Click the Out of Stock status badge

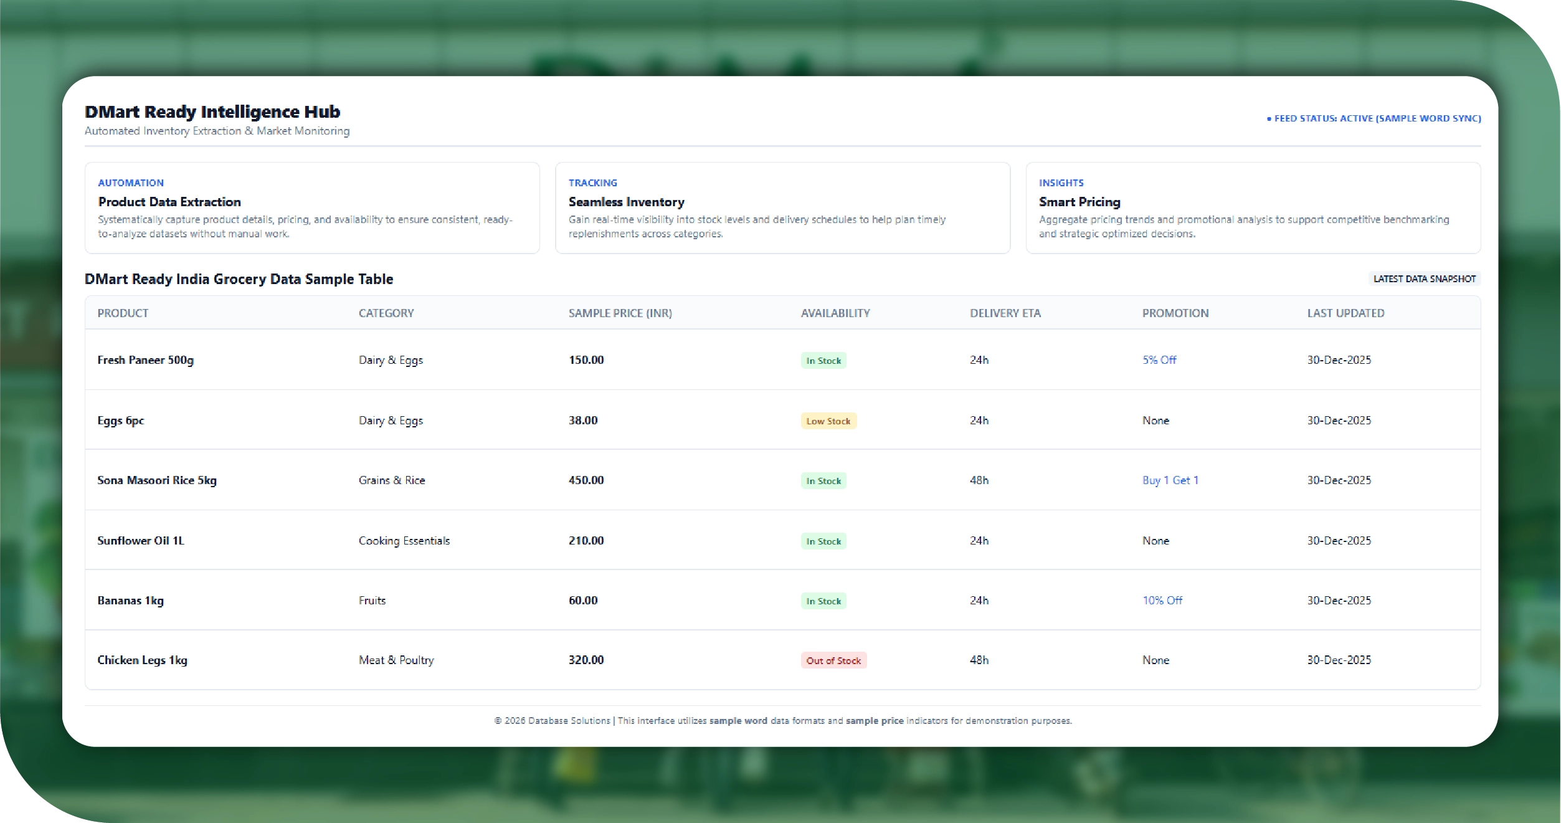833,661
